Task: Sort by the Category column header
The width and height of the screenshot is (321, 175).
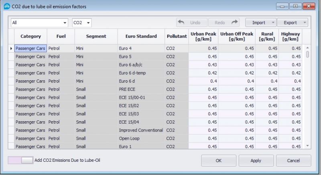Action: [31, 37]
